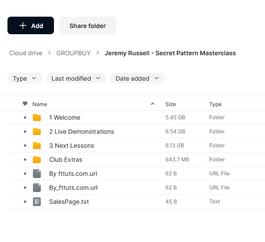Open the Share folder dialog

(88, 25)
